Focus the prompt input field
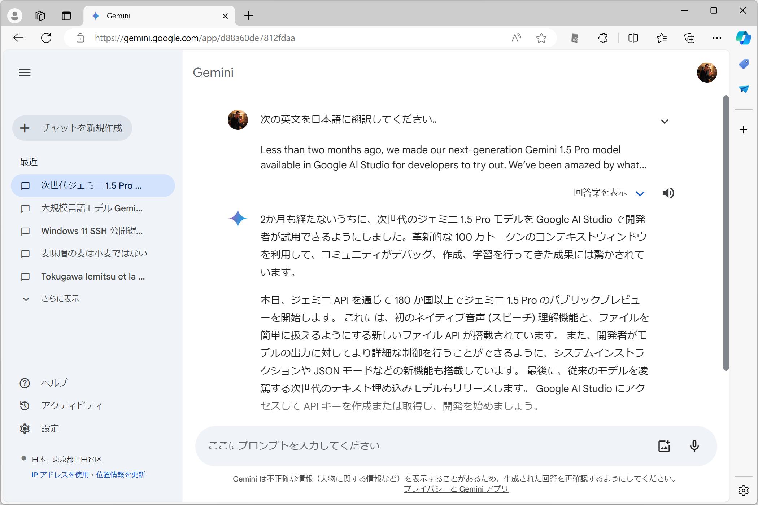Screen dimensions: 758x505 (426, 446)
